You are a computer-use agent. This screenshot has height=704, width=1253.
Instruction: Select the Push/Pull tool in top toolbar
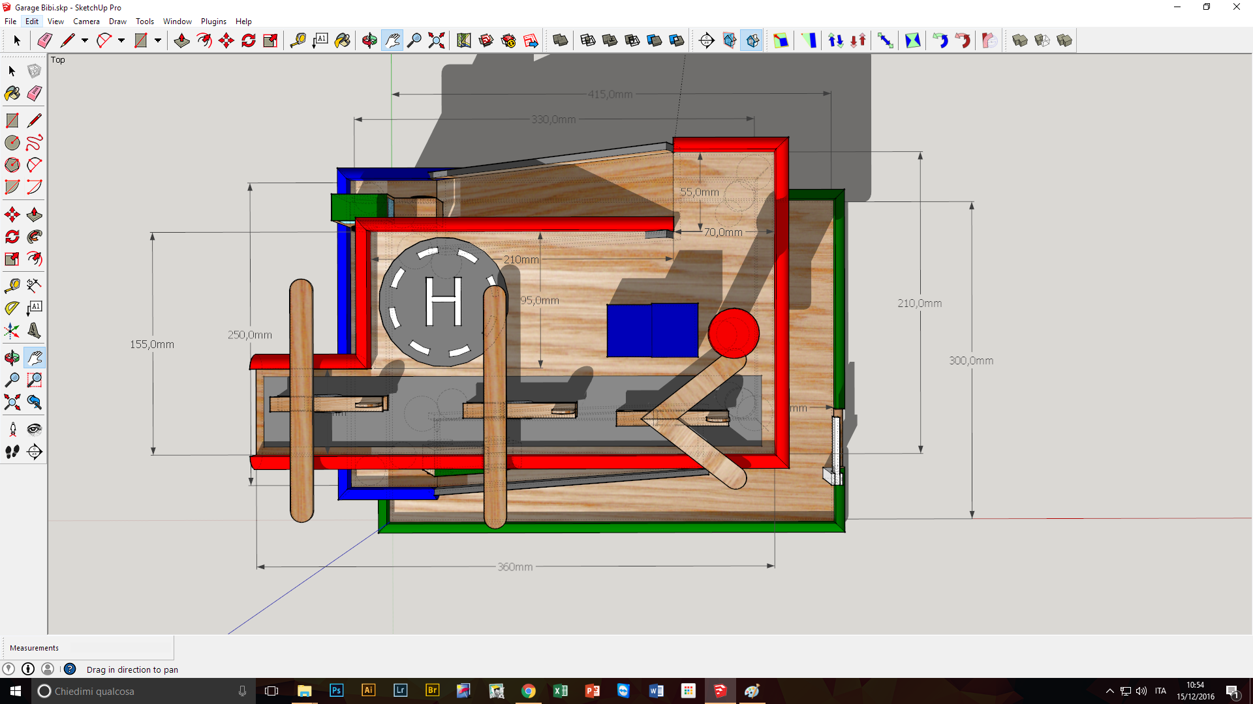tap(181, 40)
